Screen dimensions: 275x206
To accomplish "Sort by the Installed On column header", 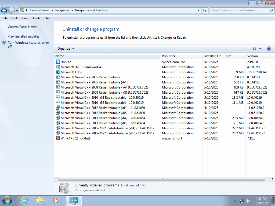I will click(213, 56).
